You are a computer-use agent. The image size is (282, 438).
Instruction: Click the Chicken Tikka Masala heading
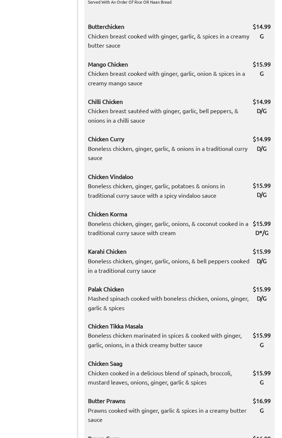(x=115, y=326)
